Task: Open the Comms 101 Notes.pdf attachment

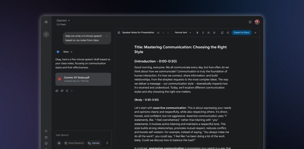Action: pyautogui.click(x=83, y=79)
